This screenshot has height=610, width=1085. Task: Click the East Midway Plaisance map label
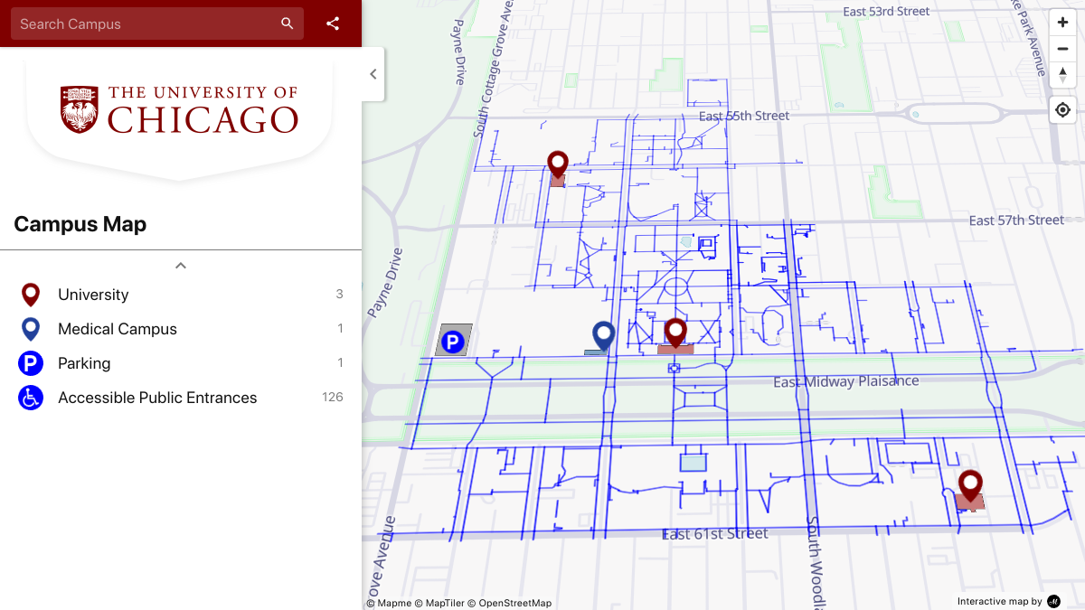pyautogui.click(x=845, y=382)
